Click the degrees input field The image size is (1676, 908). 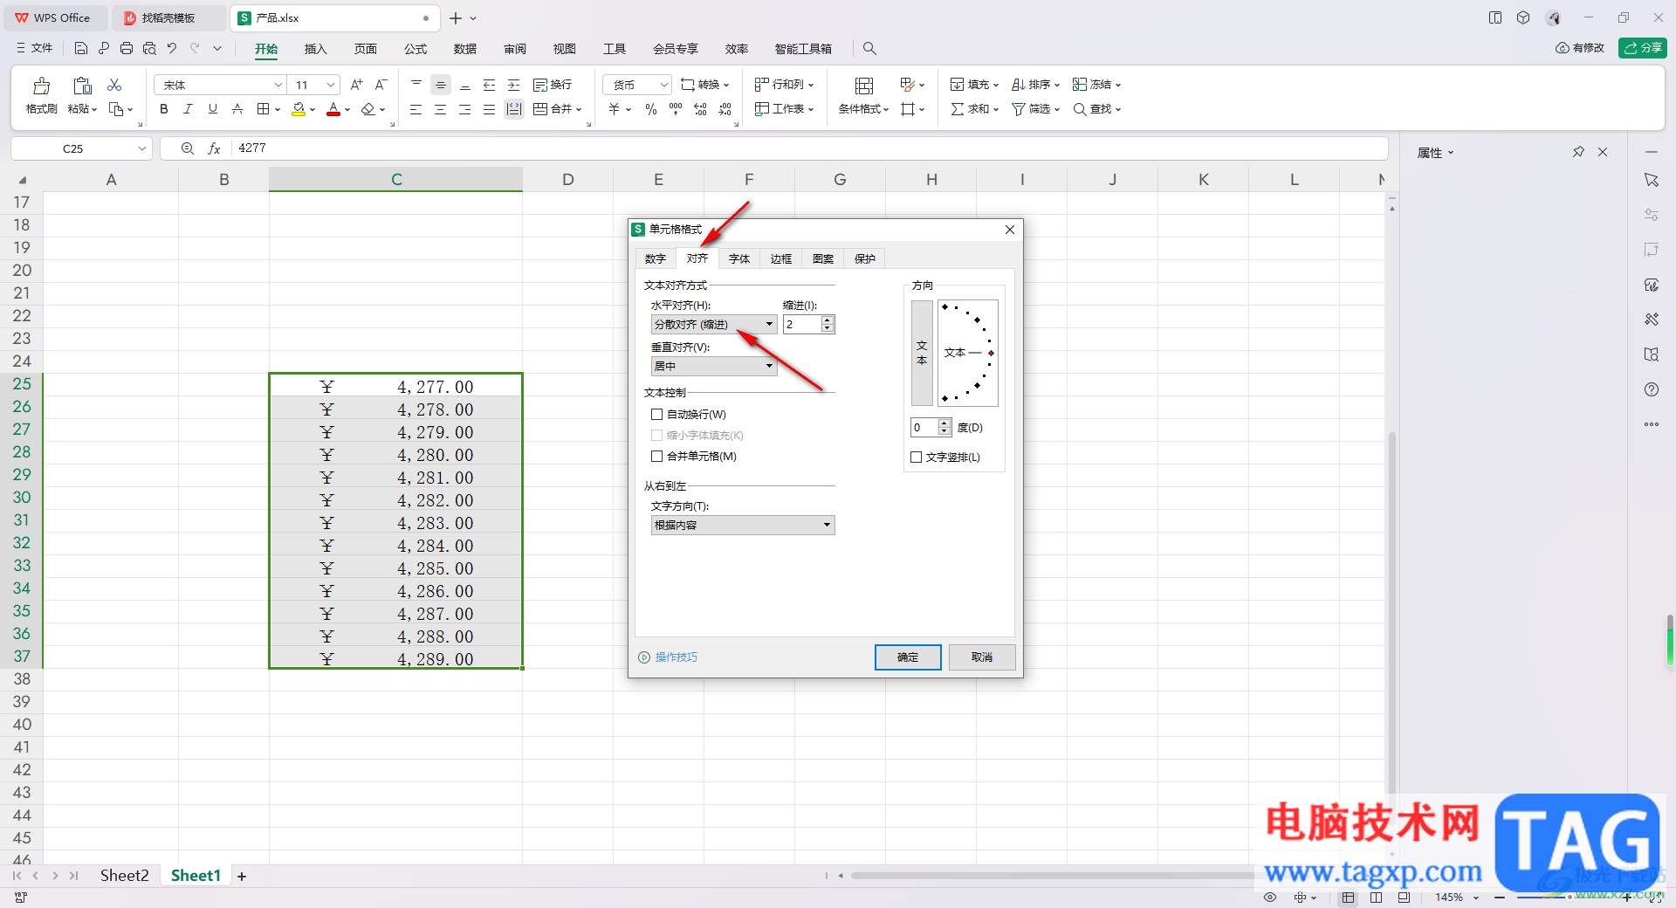924,428
